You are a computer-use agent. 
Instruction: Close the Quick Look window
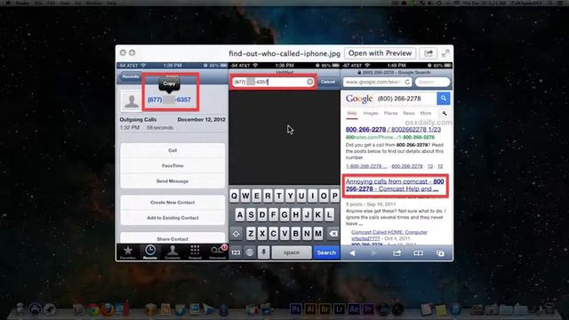tap(123, 52)
